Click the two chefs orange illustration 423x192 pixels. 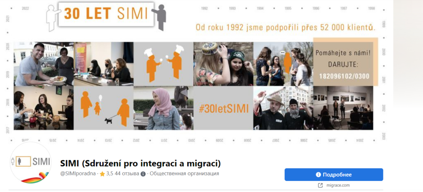[164, 64]
